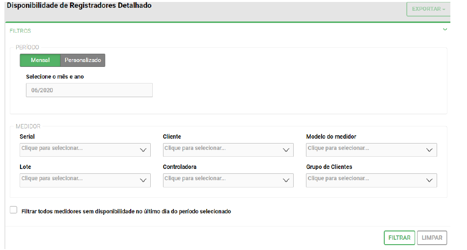Click the Filtros section header label
Screen dimensions: 467x250
click(21, 31)
